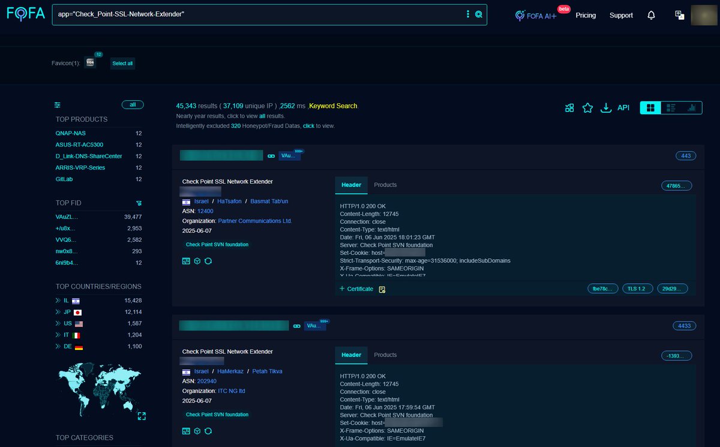Expand IT country entry

(x=58, y=335)
